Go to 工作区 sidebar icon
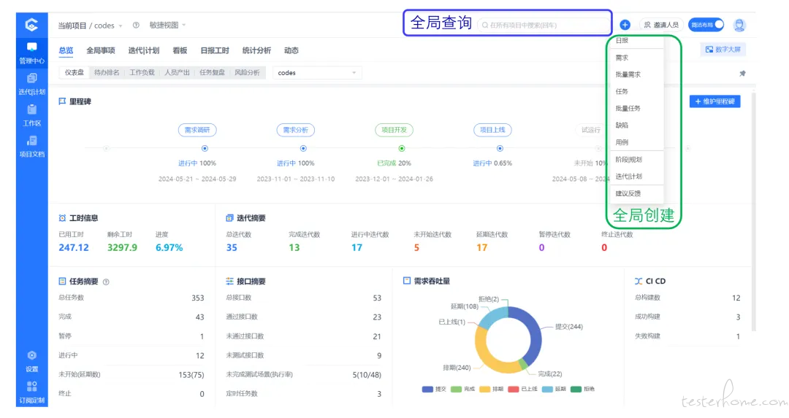The image size is (789, 418). 31,115
